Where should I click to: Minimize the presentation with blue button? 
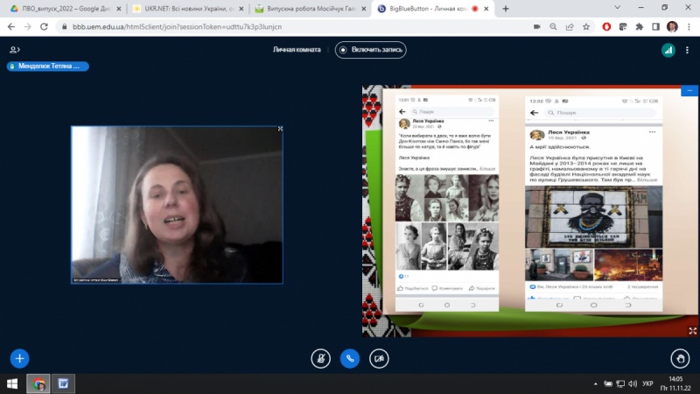690,90
